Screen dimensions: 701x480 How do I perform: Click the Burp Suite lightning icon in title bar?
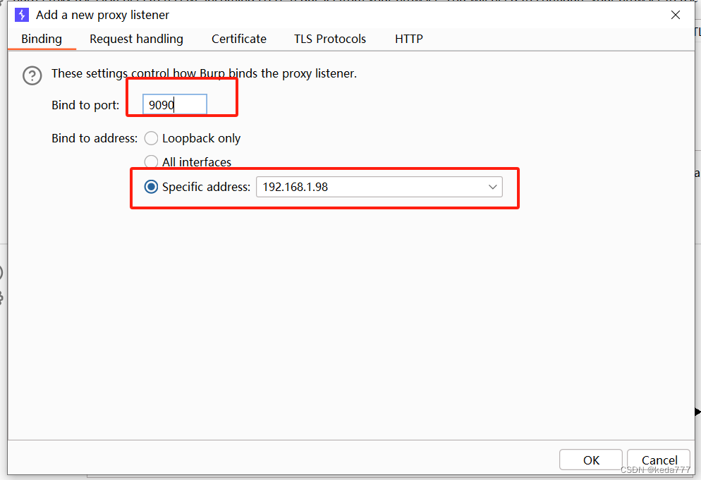[x=21, y=15]
